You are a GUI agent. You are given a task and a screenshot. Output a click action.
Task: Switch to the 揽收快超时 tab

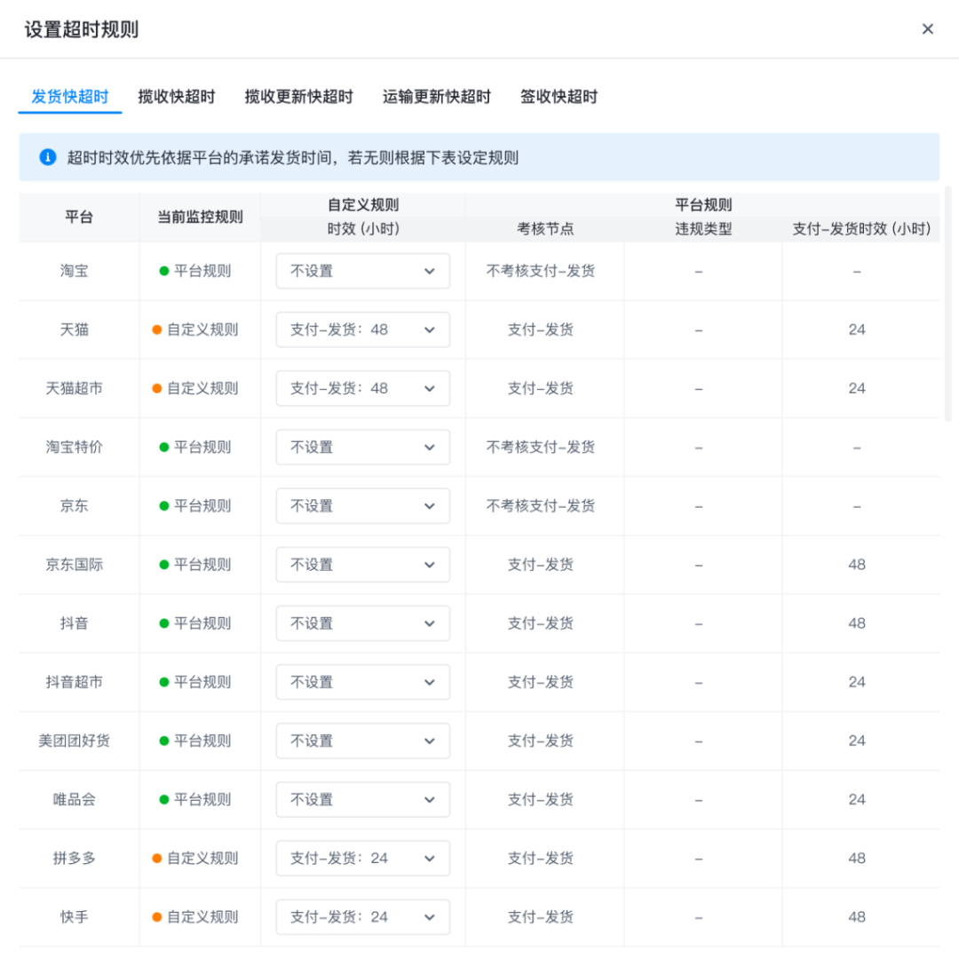pyautogui.click(x=177, y=97)
